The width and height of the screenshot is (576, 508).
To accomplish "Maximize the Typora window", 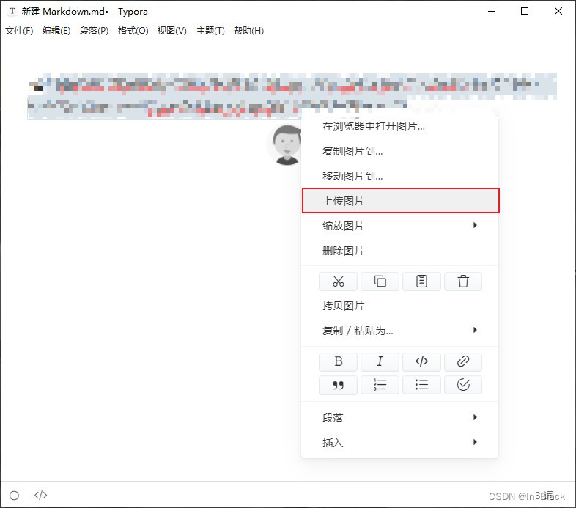I will pyautogui.click(x=525, y=12).
